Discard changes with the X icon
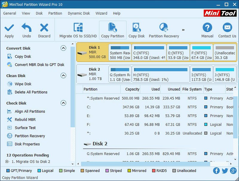 (x=44, y=28)
